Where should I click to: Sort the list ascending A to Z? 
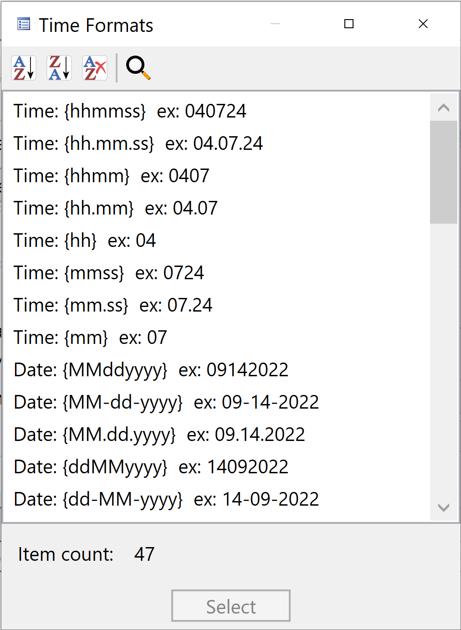(x=24, y=68)
